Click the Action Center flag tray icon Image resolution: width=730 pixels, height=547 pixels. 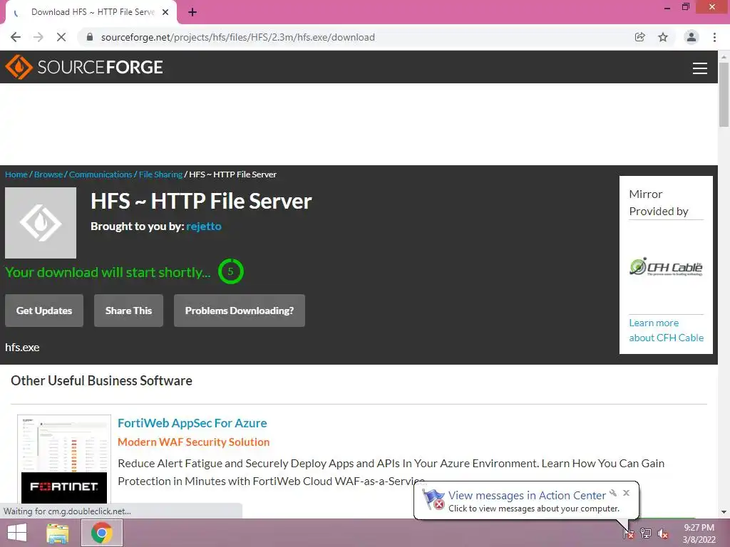(629, 533)
